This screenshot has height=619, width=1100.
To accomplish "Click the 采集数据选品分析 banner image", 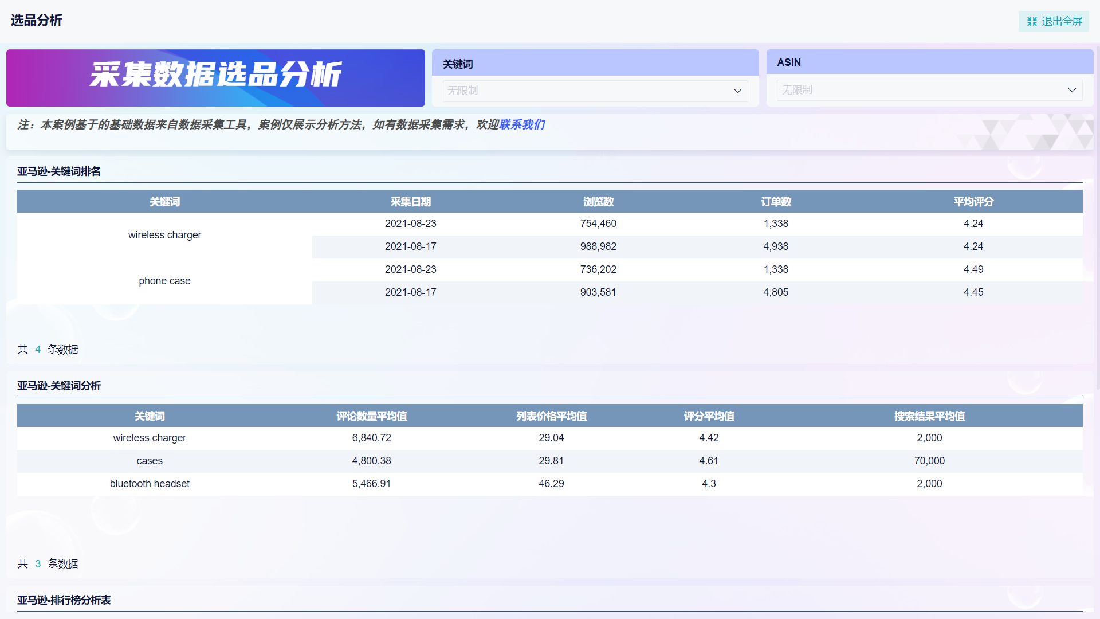I will 215,77.
